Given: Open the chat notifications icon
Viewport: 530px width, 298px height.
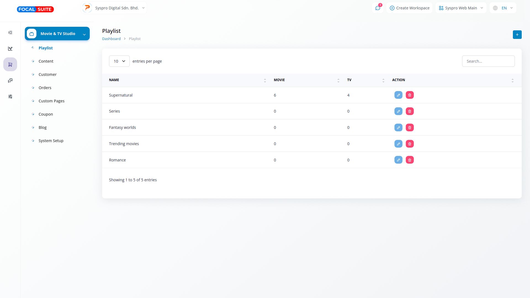Looking at the screenshot, I should (378, 8).
